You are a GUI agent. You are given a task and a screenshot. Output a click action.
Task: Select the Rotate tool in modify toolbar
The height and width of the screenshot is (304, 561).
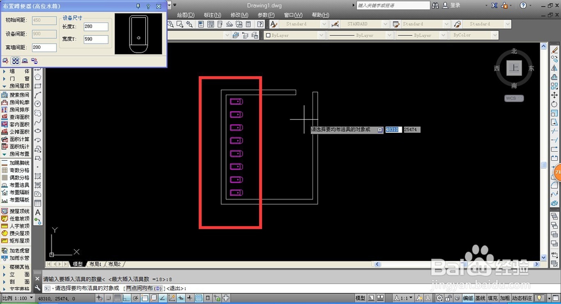pos(554,104)
